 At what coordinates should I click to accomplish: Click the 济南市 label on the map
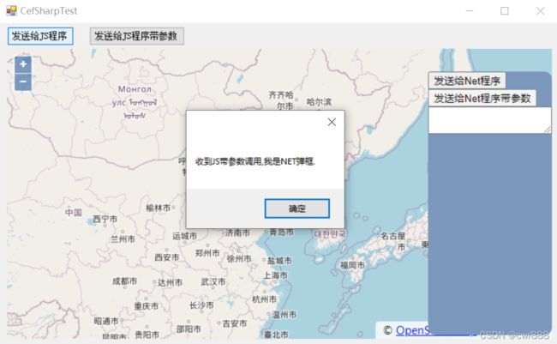[x=237, y=232]
